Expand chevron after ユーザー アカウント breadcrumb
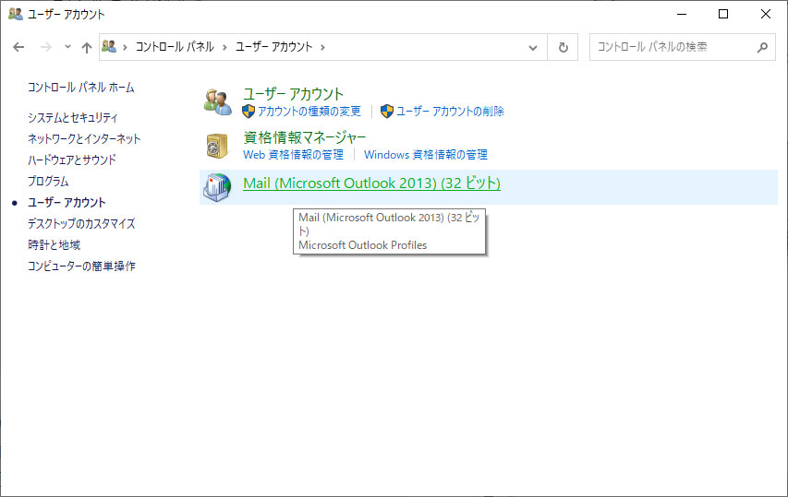 (x=322, y=47)
